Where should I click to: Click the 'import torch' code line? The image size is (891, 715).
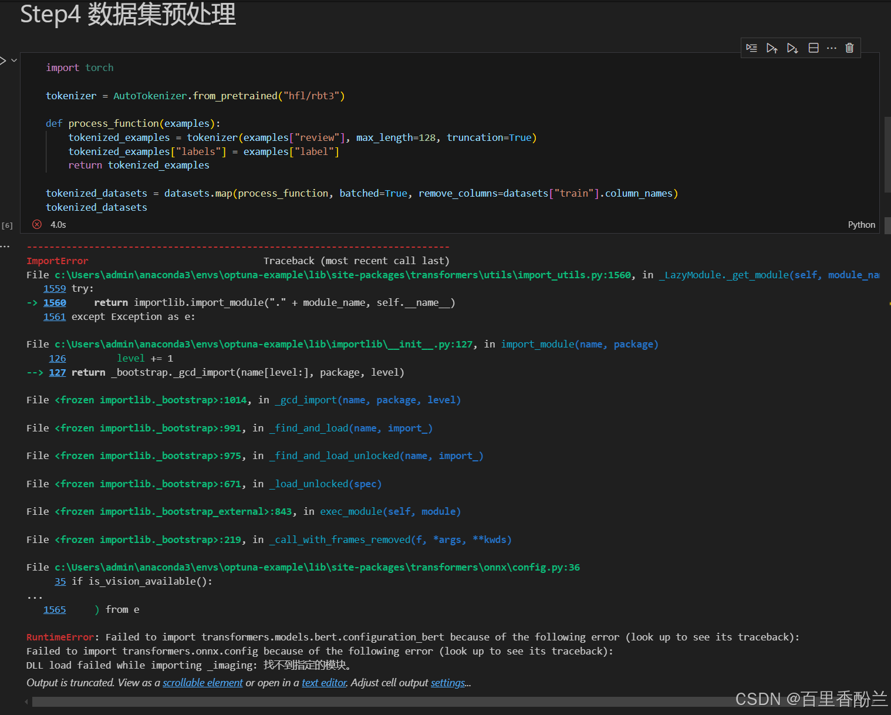point(80,68)
